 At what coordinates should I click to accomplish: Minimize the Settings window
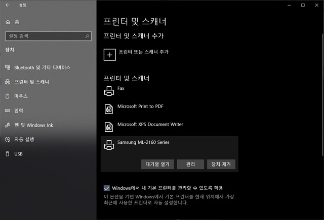pos(289,5)
